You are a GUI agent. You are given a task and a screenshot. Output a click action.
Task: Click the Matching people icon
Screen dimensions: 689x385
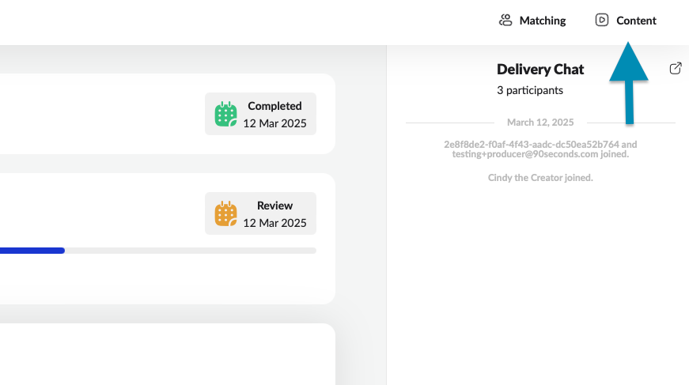(x=505, y=21)
